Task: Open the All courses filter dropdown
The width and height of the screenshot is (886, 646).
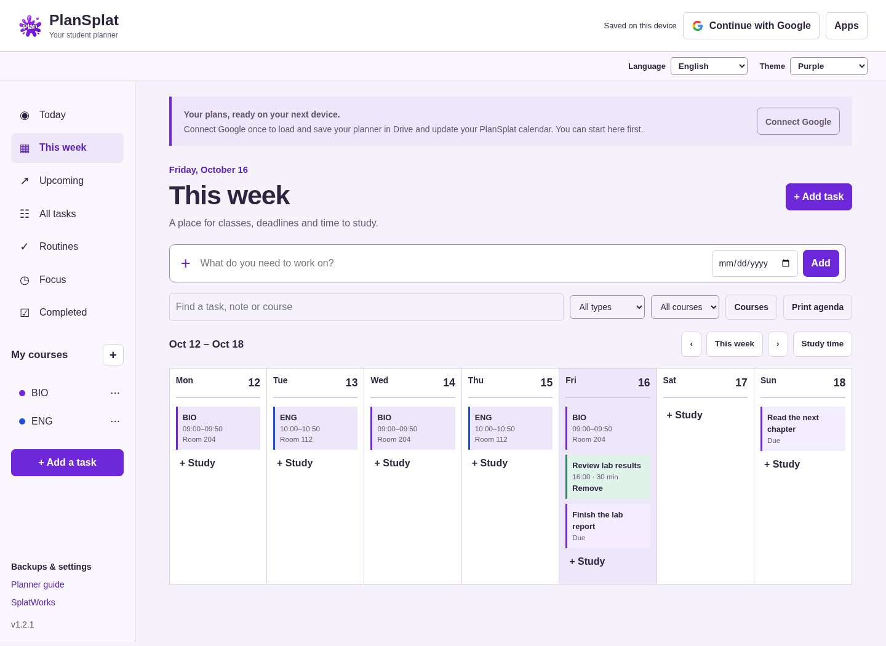Action: (685, 307)
